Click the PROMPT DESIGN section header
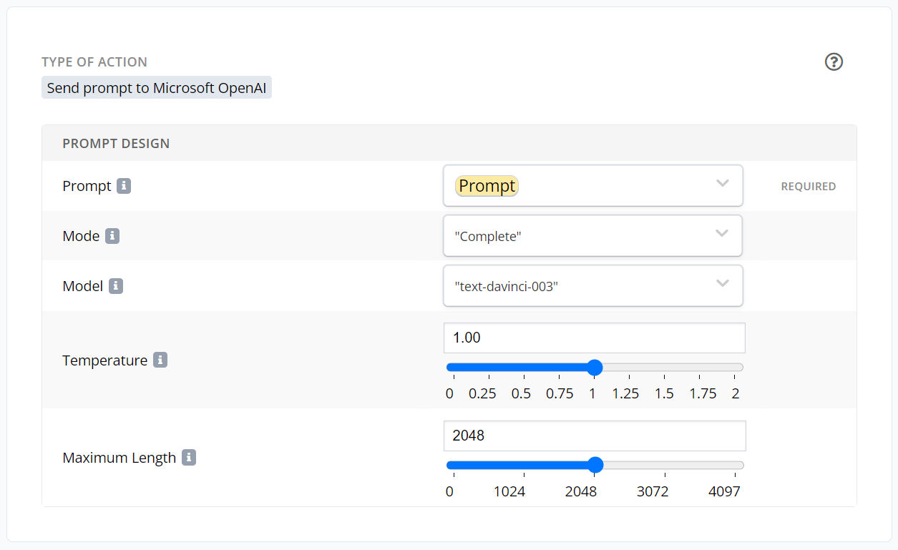This screenshot has width=898, height=550. coord(116,143)
